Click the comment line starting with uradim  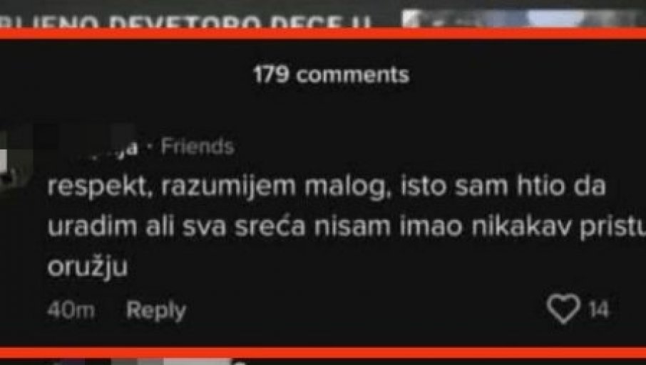tap(346, 227)
